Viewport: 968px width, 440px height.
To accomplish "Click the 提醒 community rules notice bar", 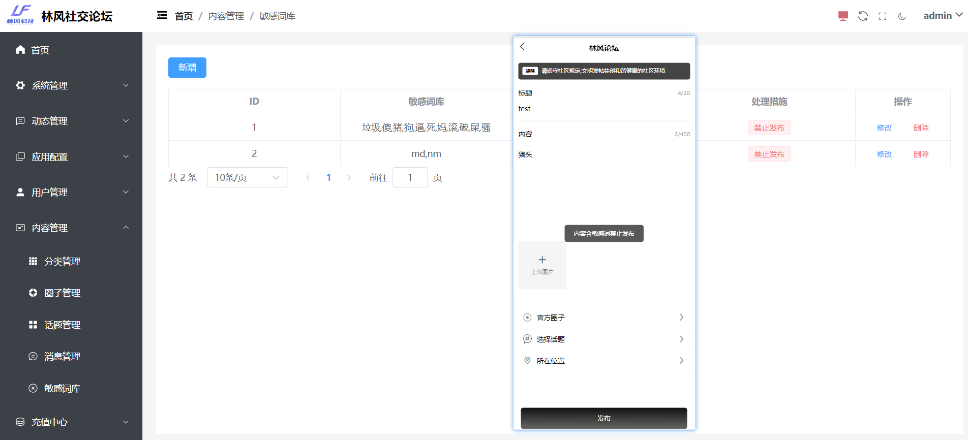I will [x=604, y=71].
